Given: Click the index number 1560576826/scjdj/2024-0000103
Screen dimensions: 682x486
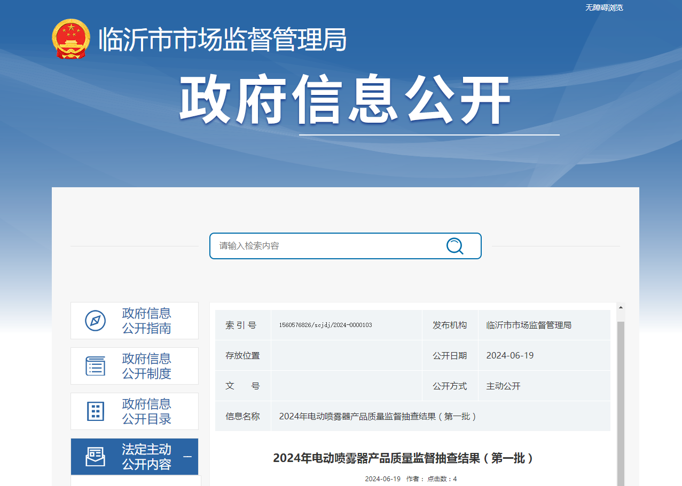Looking at the screenshot, I should [x=325, y=325].
